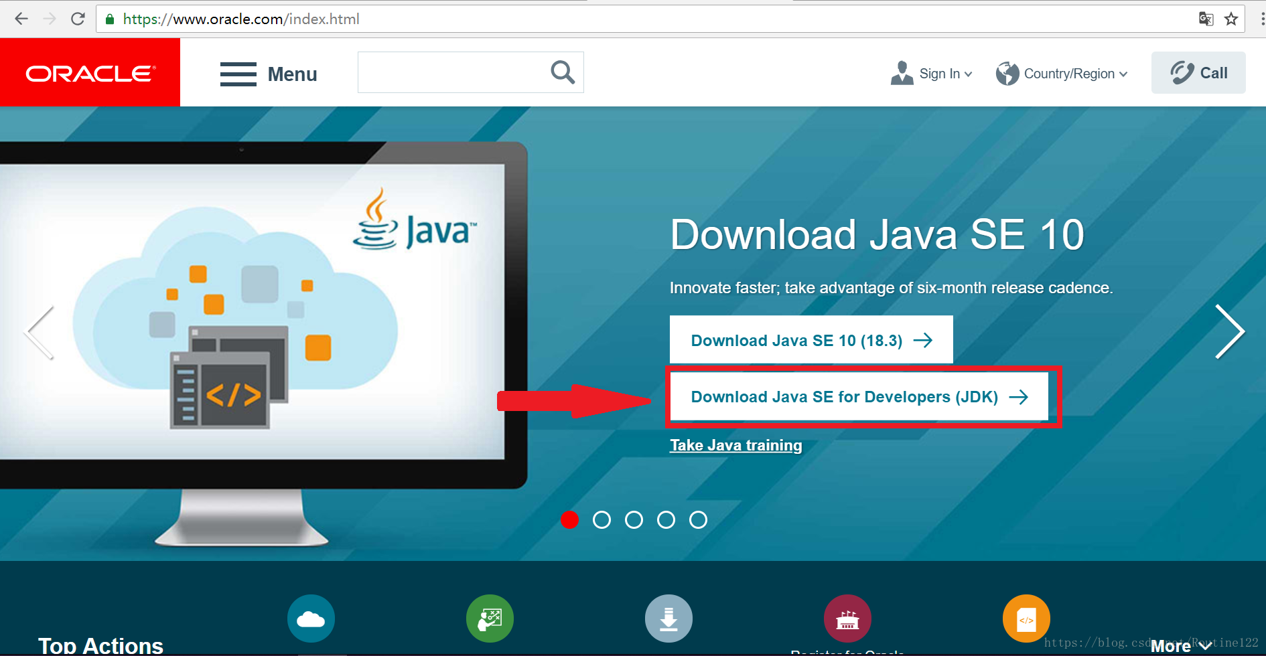Show next carousel slide
1266x656 pixels.
pyautogui.click(x=1230, y=331)
